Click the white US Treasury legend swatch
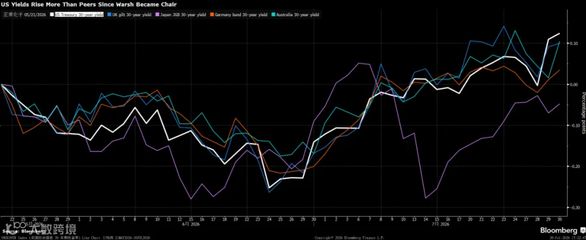 (x=52, y=14)
